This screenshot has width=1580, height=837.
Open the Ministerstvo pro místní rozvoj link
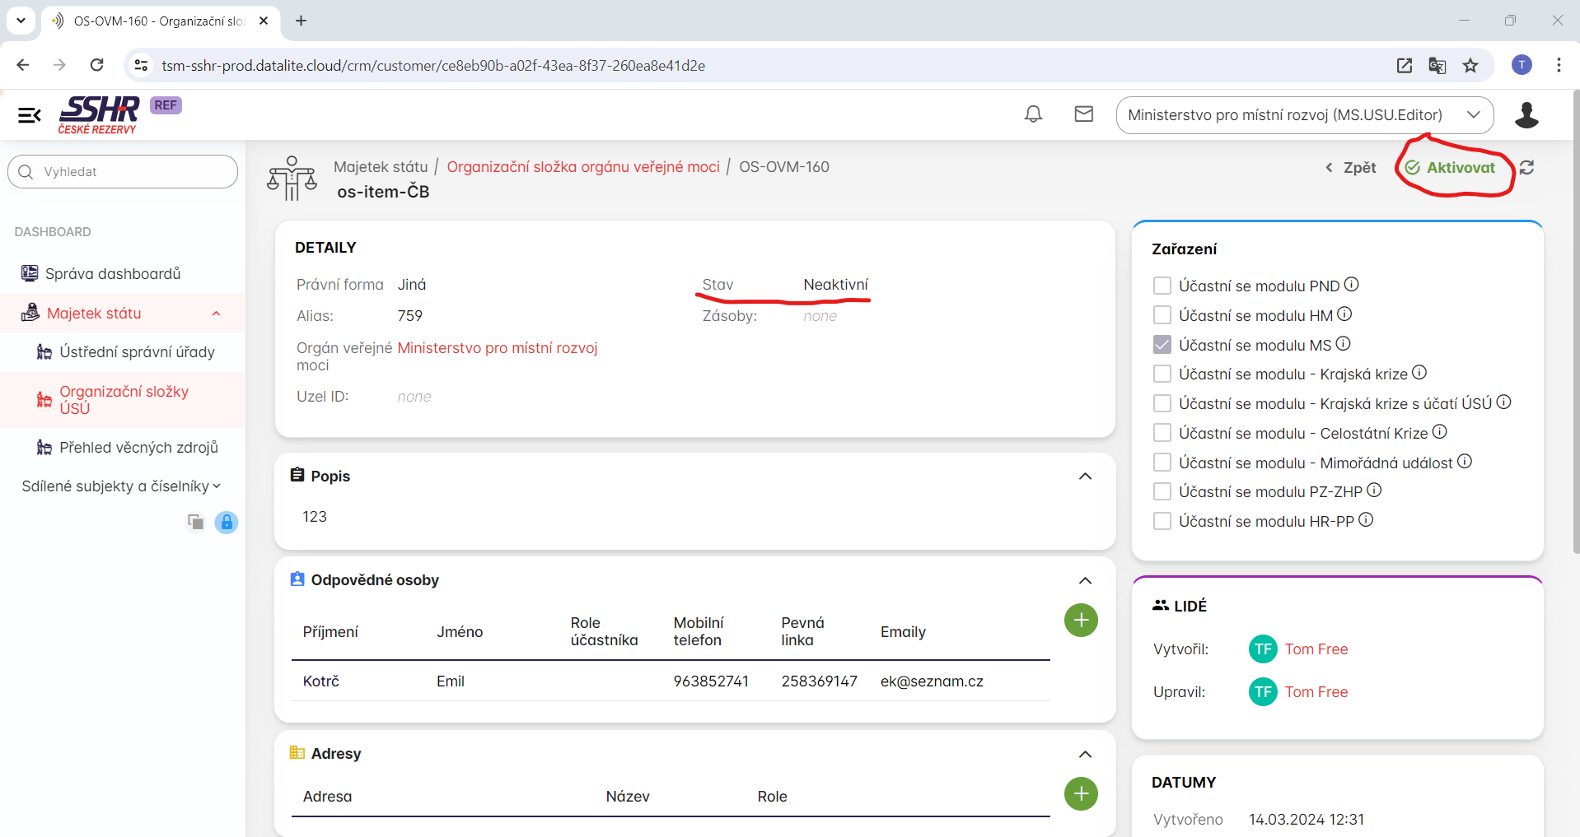pyautogui.click(x=497, y=348)
